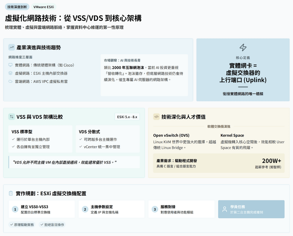Screen dimensions: 293x236
Task: Click the 拒絕盲目操作 chip
Action: (53, 225)
